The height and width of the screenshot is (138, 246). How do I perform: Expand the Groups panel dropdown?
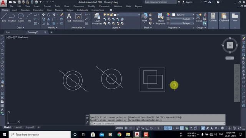click(x=201, y=28)
